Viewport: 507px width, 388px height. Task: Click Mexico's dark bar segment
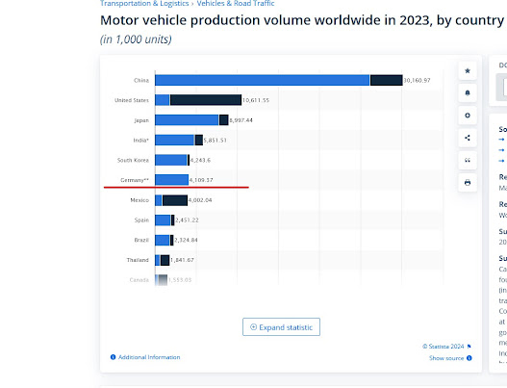point(175,200)
